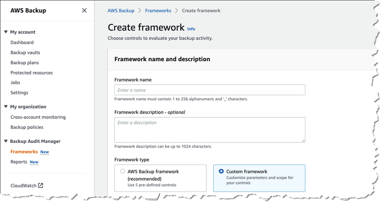Open Backup plans in sidebar
This screenshot has height=205, width=384.
[x=24, y=63]
